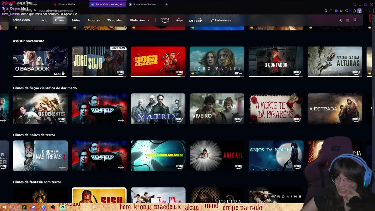Viewport: 375px width, 211px height.
Task: Open Megatubarão 2 movie thumbnail
Action: [x=158, y=156]
